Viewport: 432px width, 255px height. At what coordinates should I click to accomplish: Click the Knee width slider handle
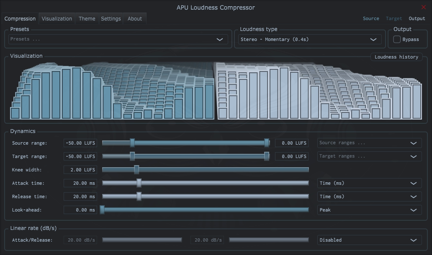[136, 170]
